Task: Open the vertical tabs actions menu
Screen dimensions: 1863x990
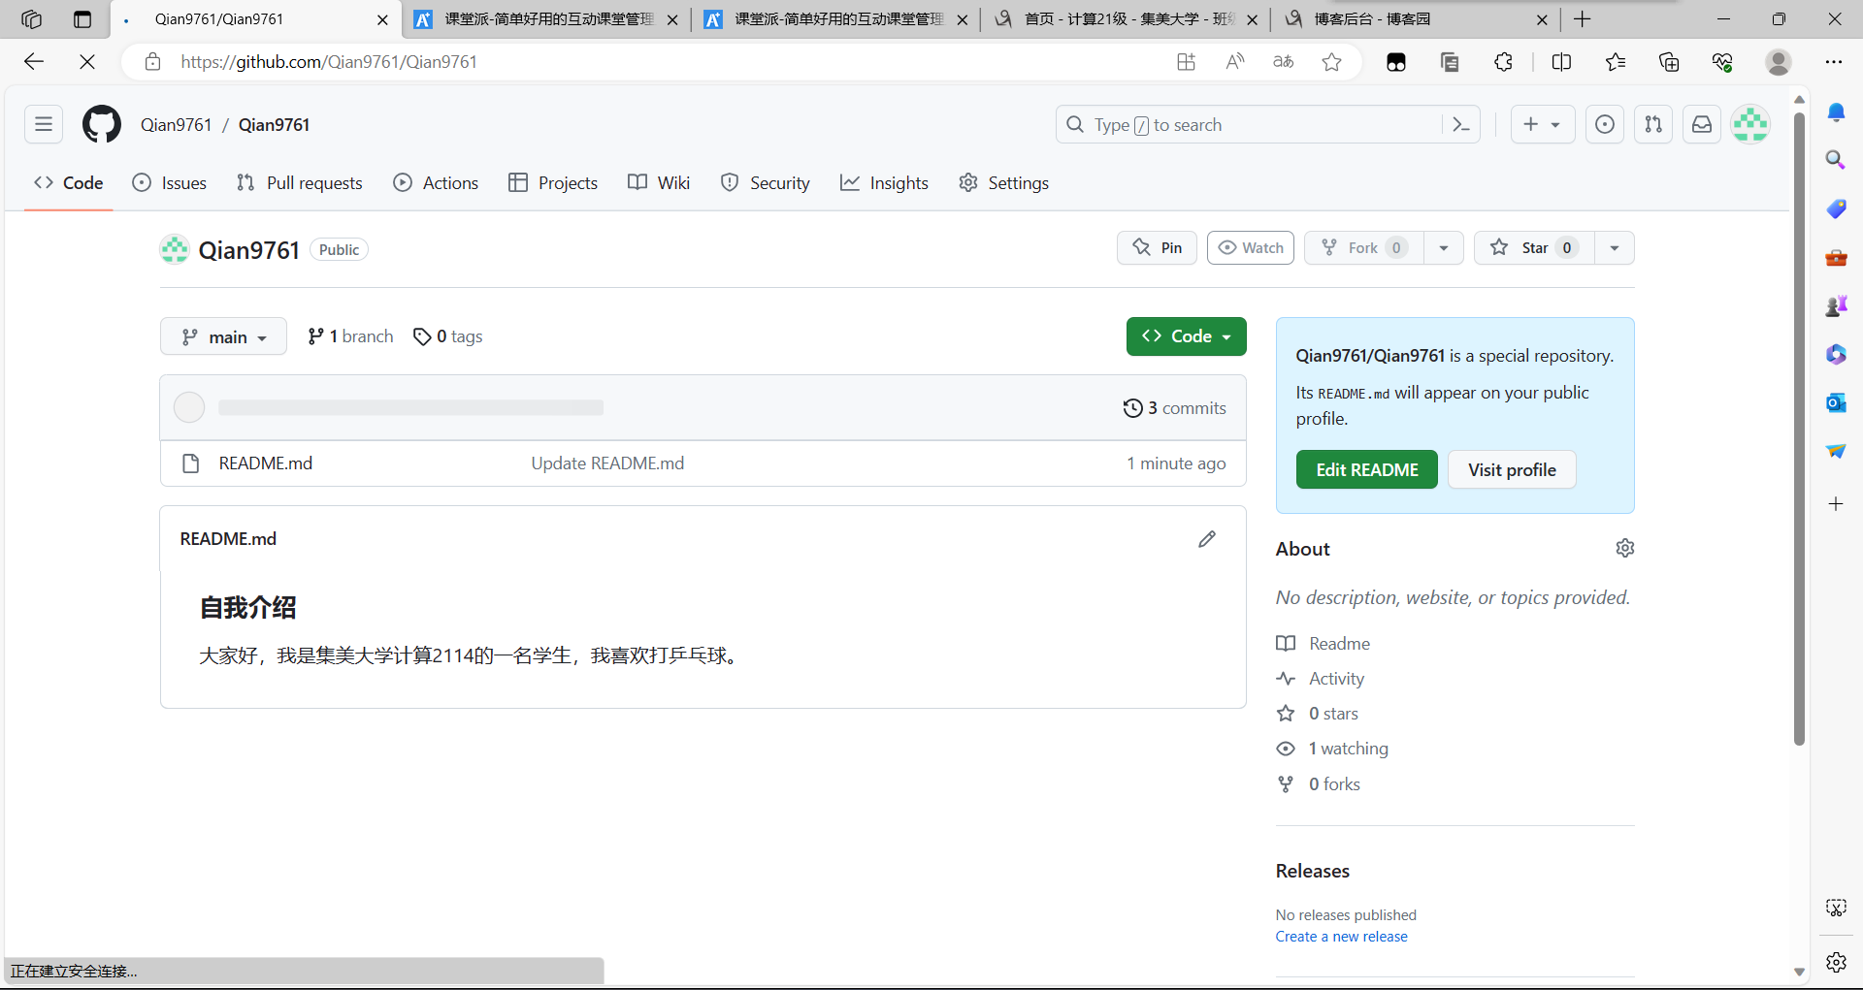Action: 82,19
